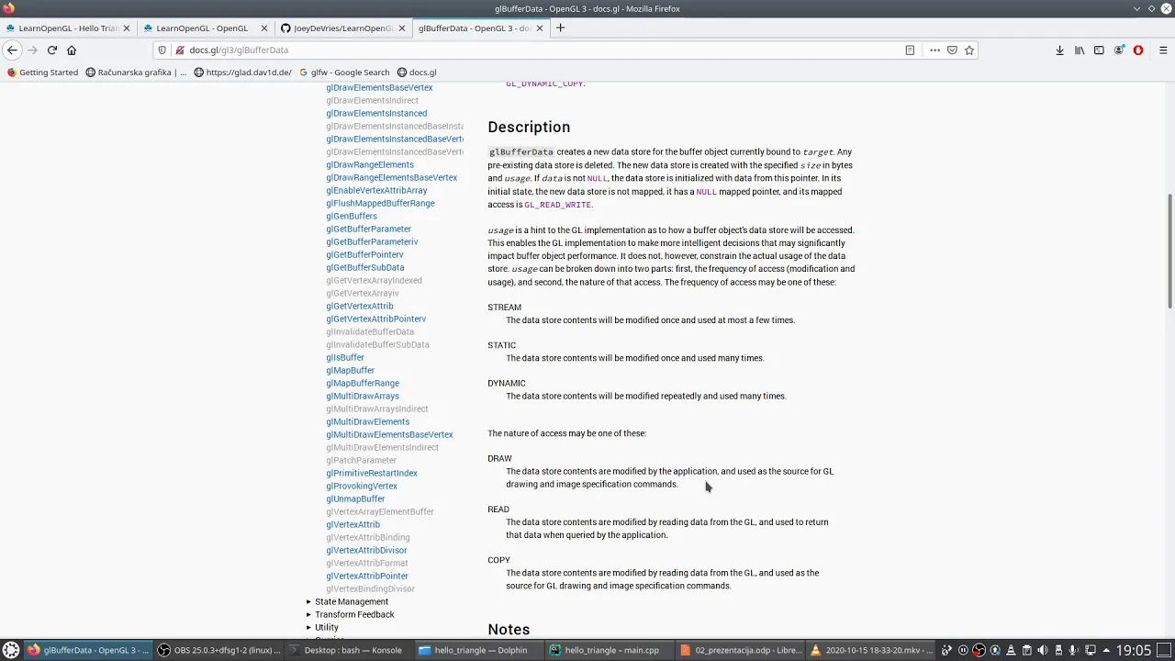This screenshot has width=1175, height=661.
Task: Click the OBS tray icon
Action: pos(979,650)
